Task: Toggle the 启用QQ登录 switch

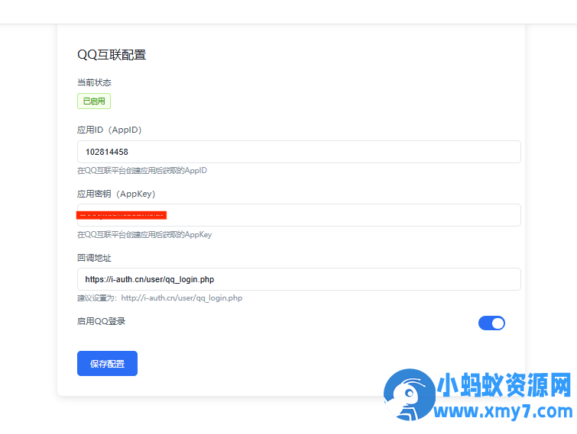Action: coord(491,323)
